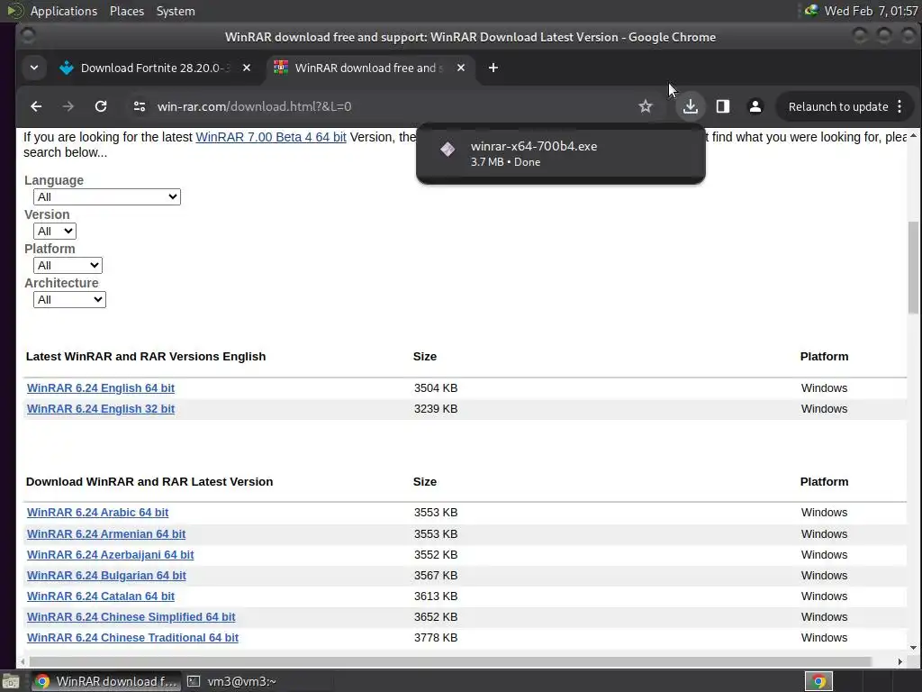This screenshot has width=922, height=692.
Task: Click Relaunch to update button
Action: point(838,106)
